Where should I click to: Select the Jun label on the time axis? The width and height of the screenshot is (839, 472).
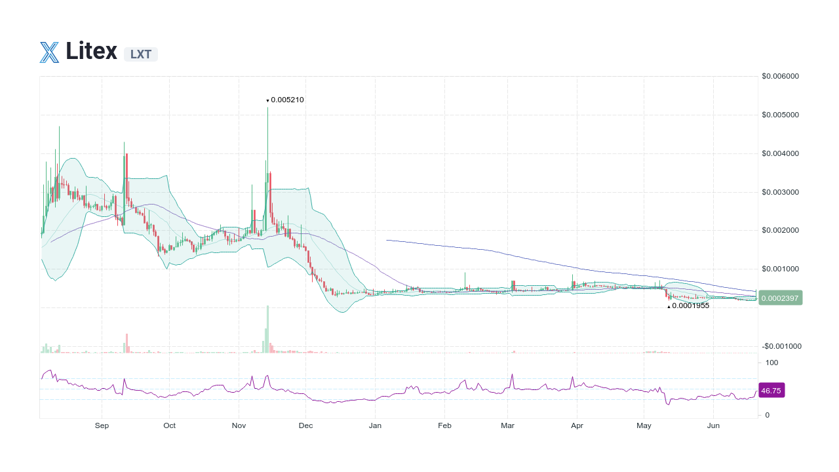[x=713, y=425]
